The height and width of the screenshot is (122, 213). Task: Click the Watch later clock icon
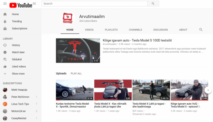point(5,52)
